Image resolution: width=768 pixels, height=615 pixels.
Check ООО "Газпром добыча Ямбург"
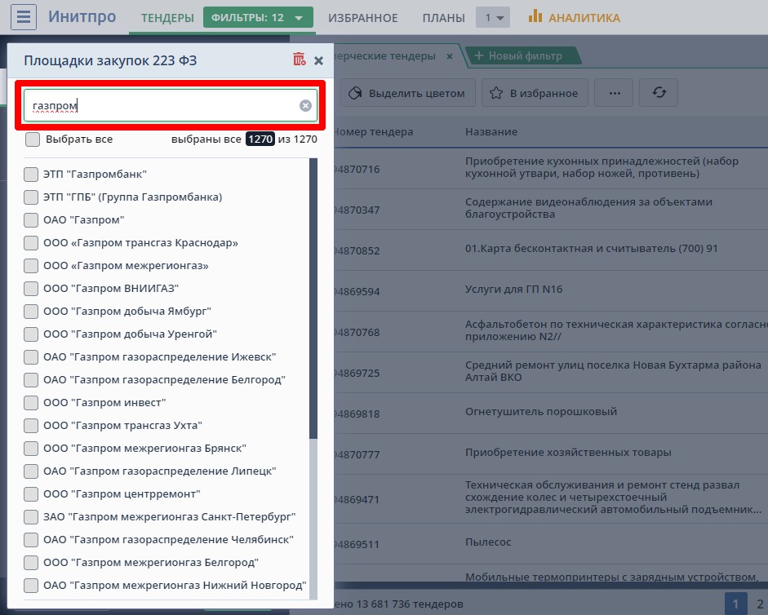coord(31,312)
